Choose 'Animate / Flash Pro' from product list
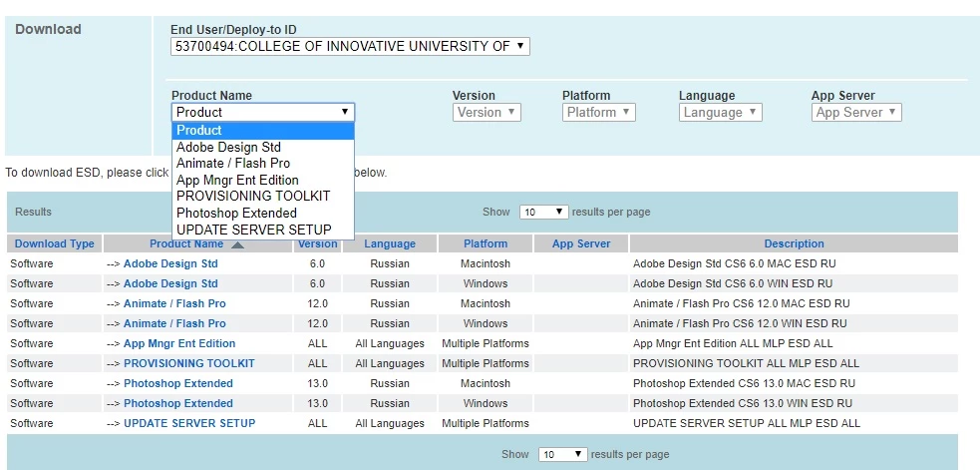980x470 pixels. pos(263,164)
